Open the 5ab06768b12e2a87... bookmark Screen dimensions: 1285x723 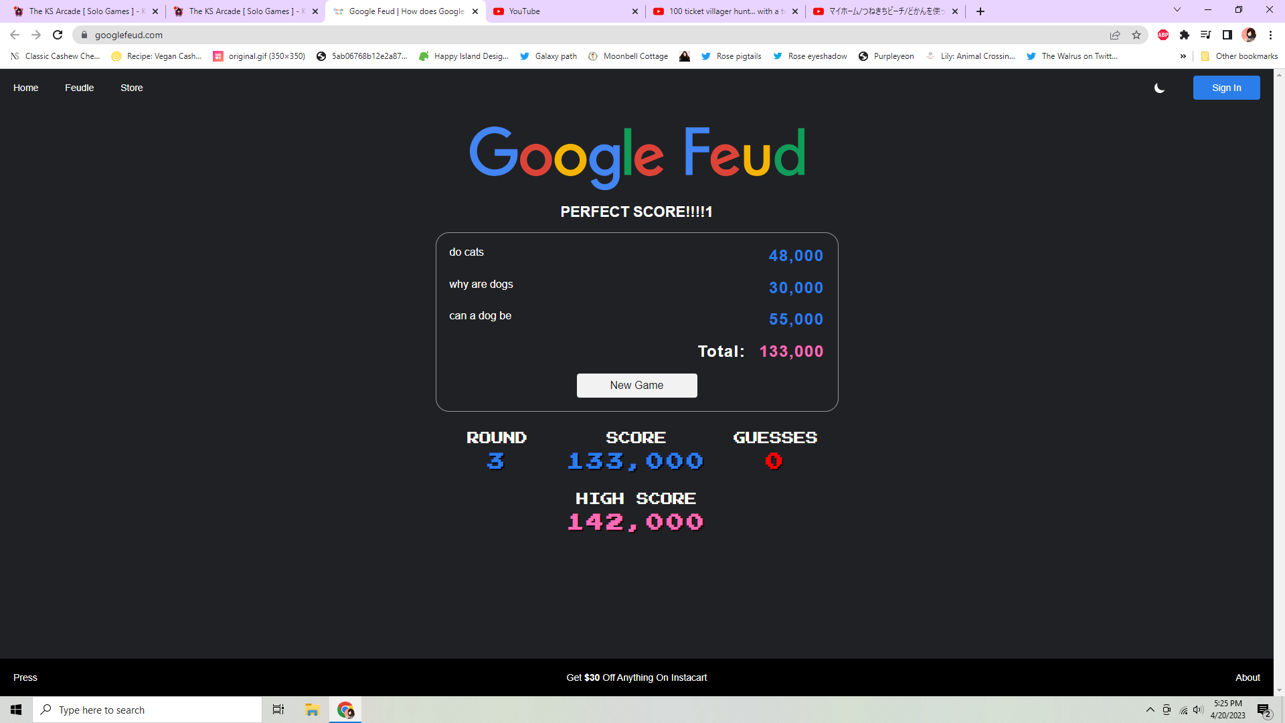click(362, 56)
